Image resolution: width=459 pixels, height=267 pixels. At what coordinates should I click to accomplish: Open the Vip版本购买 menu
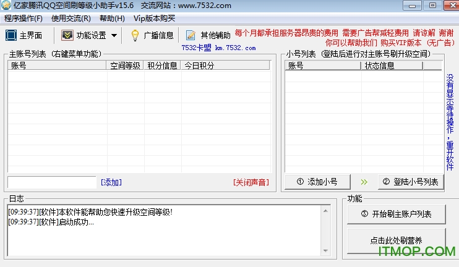click(x=154, y=19)
